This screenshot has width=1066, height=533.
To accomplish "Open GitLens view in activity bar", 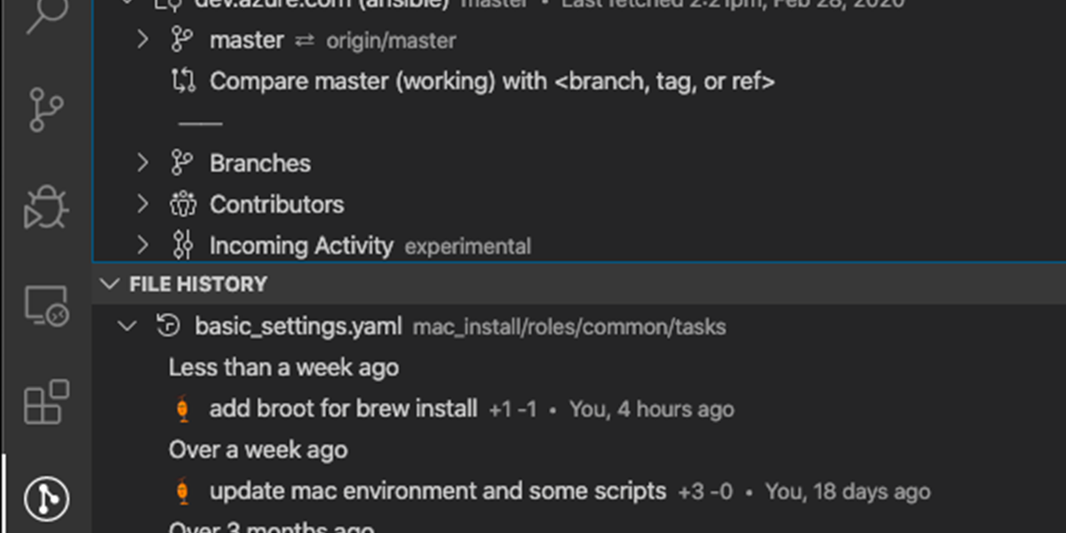I will [x=45, y=497].
